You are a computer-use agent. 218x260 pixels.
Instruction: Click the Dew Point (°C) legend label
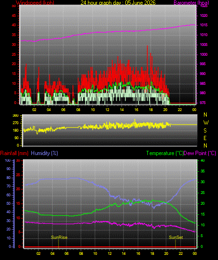(x=200, y=153)
